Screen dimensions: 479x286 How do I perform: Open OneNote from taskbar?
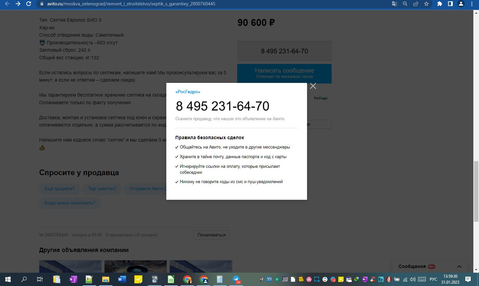click(x=73, y=279)
